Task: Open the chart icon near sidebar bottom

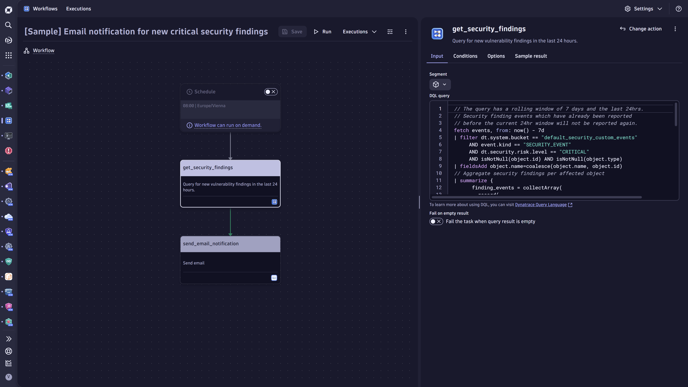Action: (9, 363)
